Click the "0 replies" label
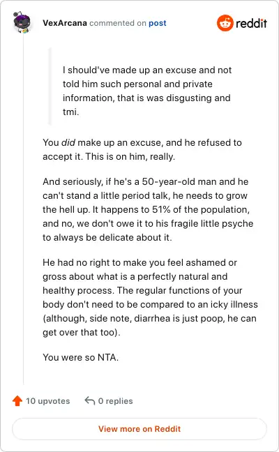Viewport: 279px width, 452px height. tap(115, 401)
